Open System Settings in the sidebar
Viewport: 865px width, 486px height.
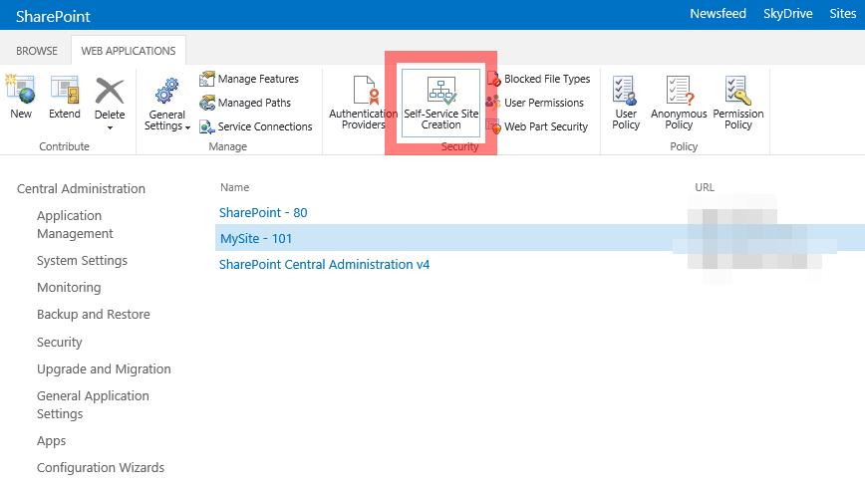tap(82, 261)
